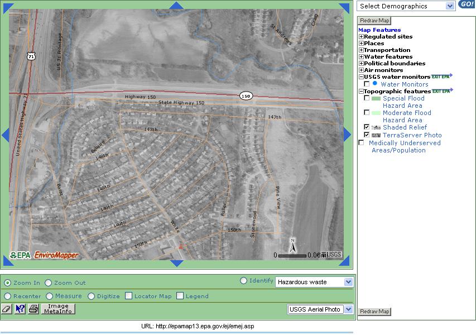Open the TerraServer Photo link

(412, 135)
